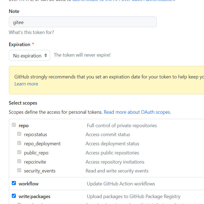Click the Expiration field label
Viewport: 204px width, 204px height.
(20, 45)
